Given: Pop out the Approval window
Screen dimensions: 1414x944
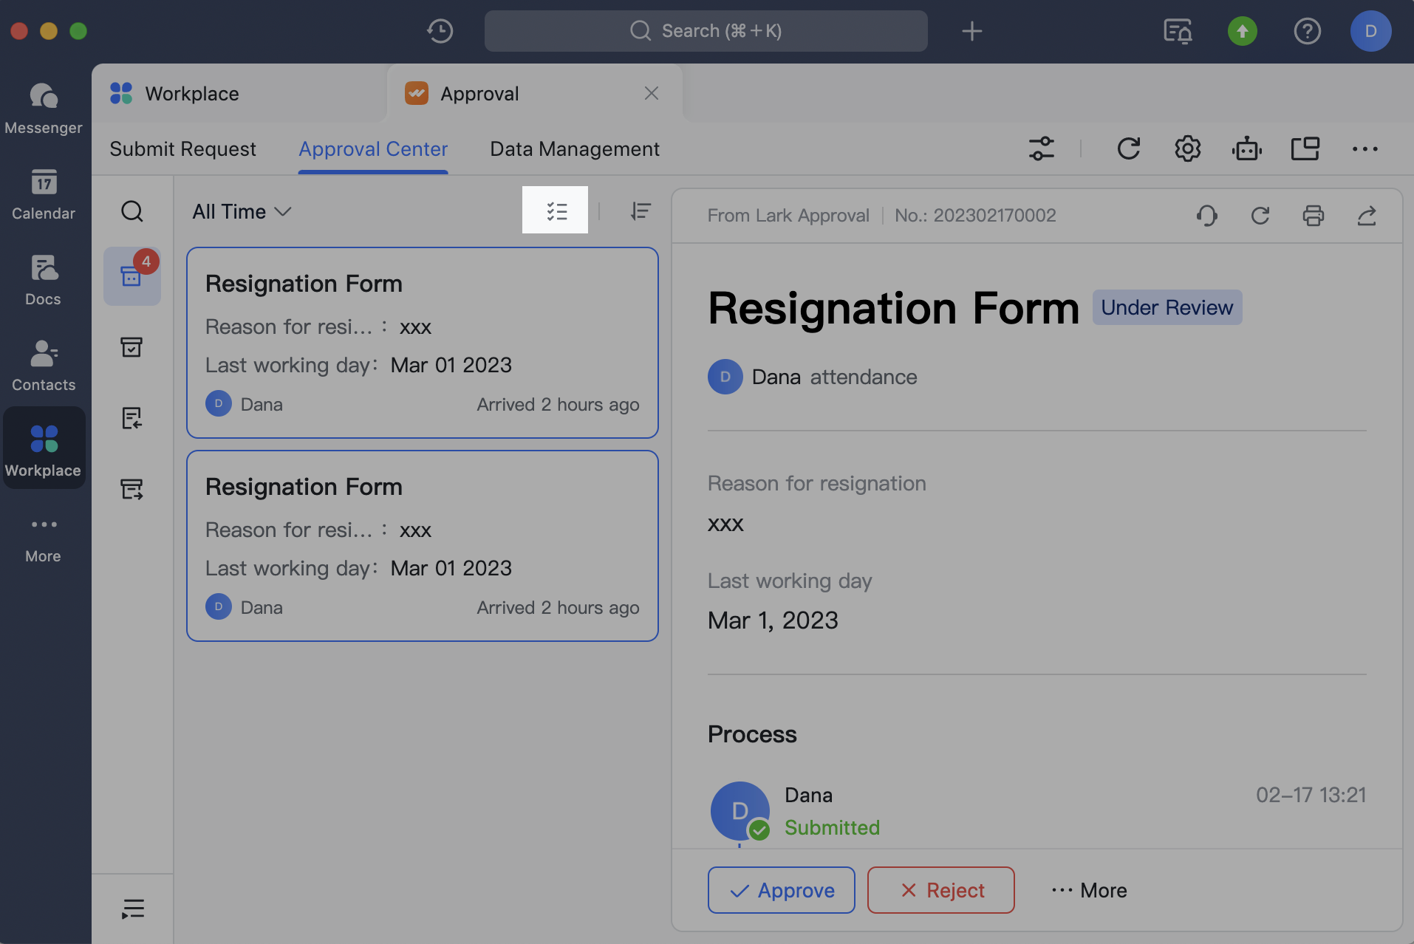Looking at the screenshot, I should click(x=1305, y=148).
